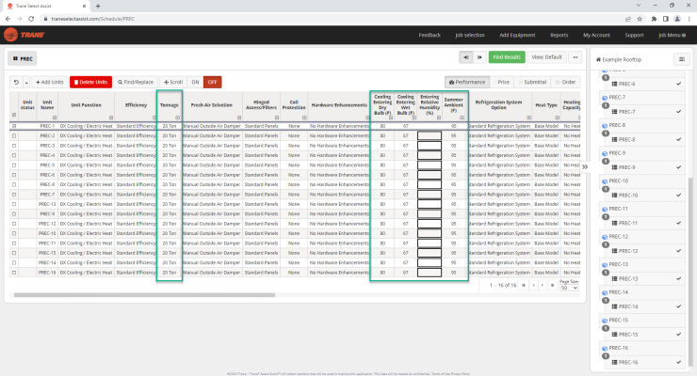Click the PREC schedule tab button
This screenshot has height=376, width=697.
(23, 58)
